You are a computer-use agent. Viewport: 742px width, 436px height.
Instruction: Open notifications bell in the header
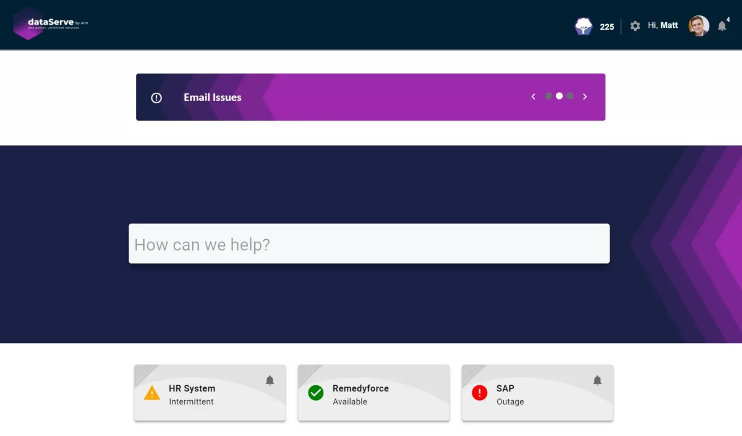722,26
